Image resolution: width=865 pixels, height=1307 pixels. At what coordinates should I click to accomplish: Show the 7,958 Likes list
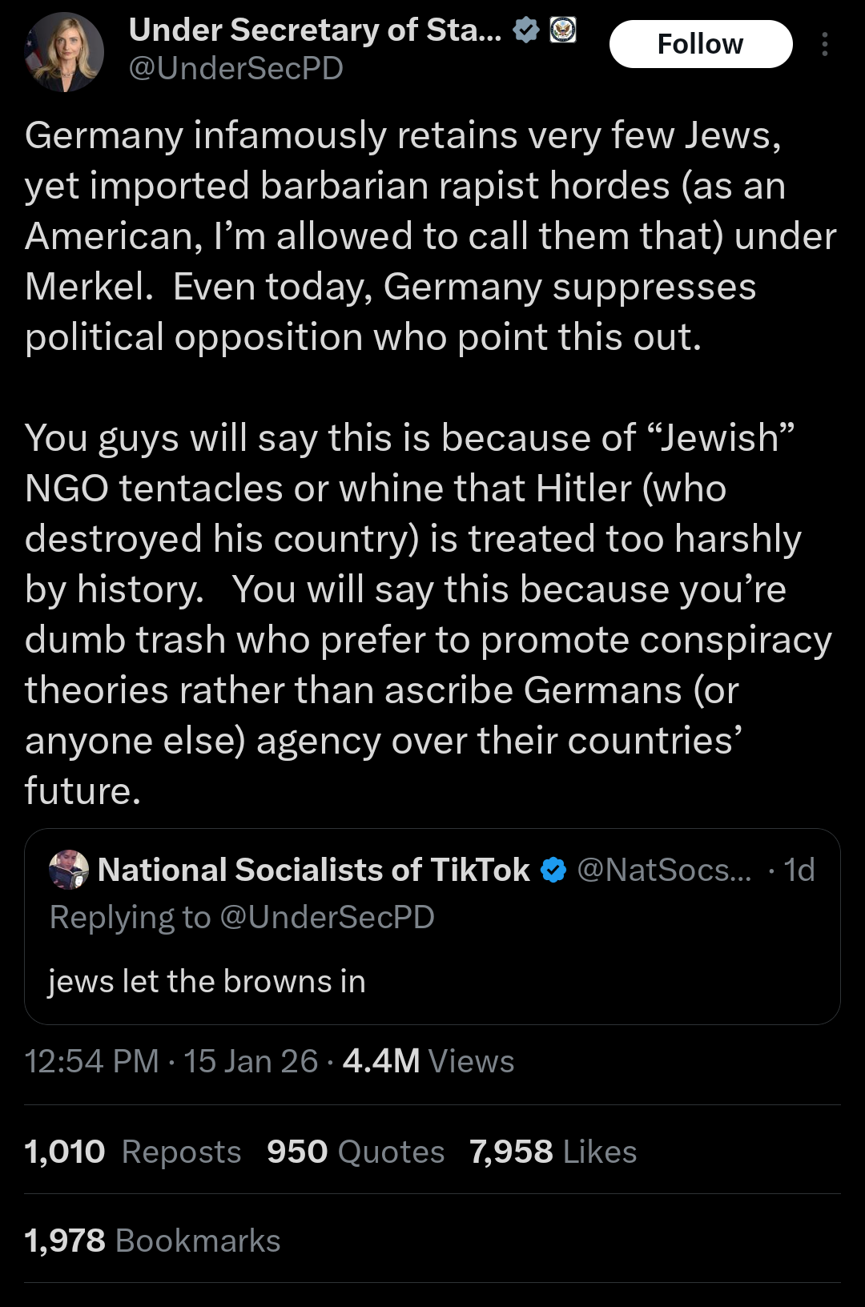tap(553, 1152)
